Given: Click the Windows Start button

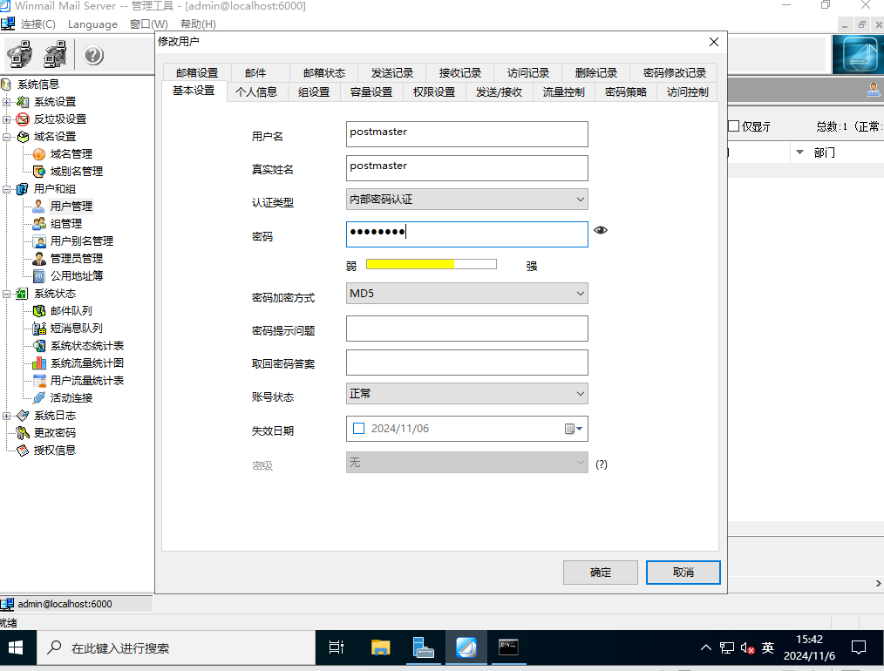Looking at the screenshot, I should (16, 647).
